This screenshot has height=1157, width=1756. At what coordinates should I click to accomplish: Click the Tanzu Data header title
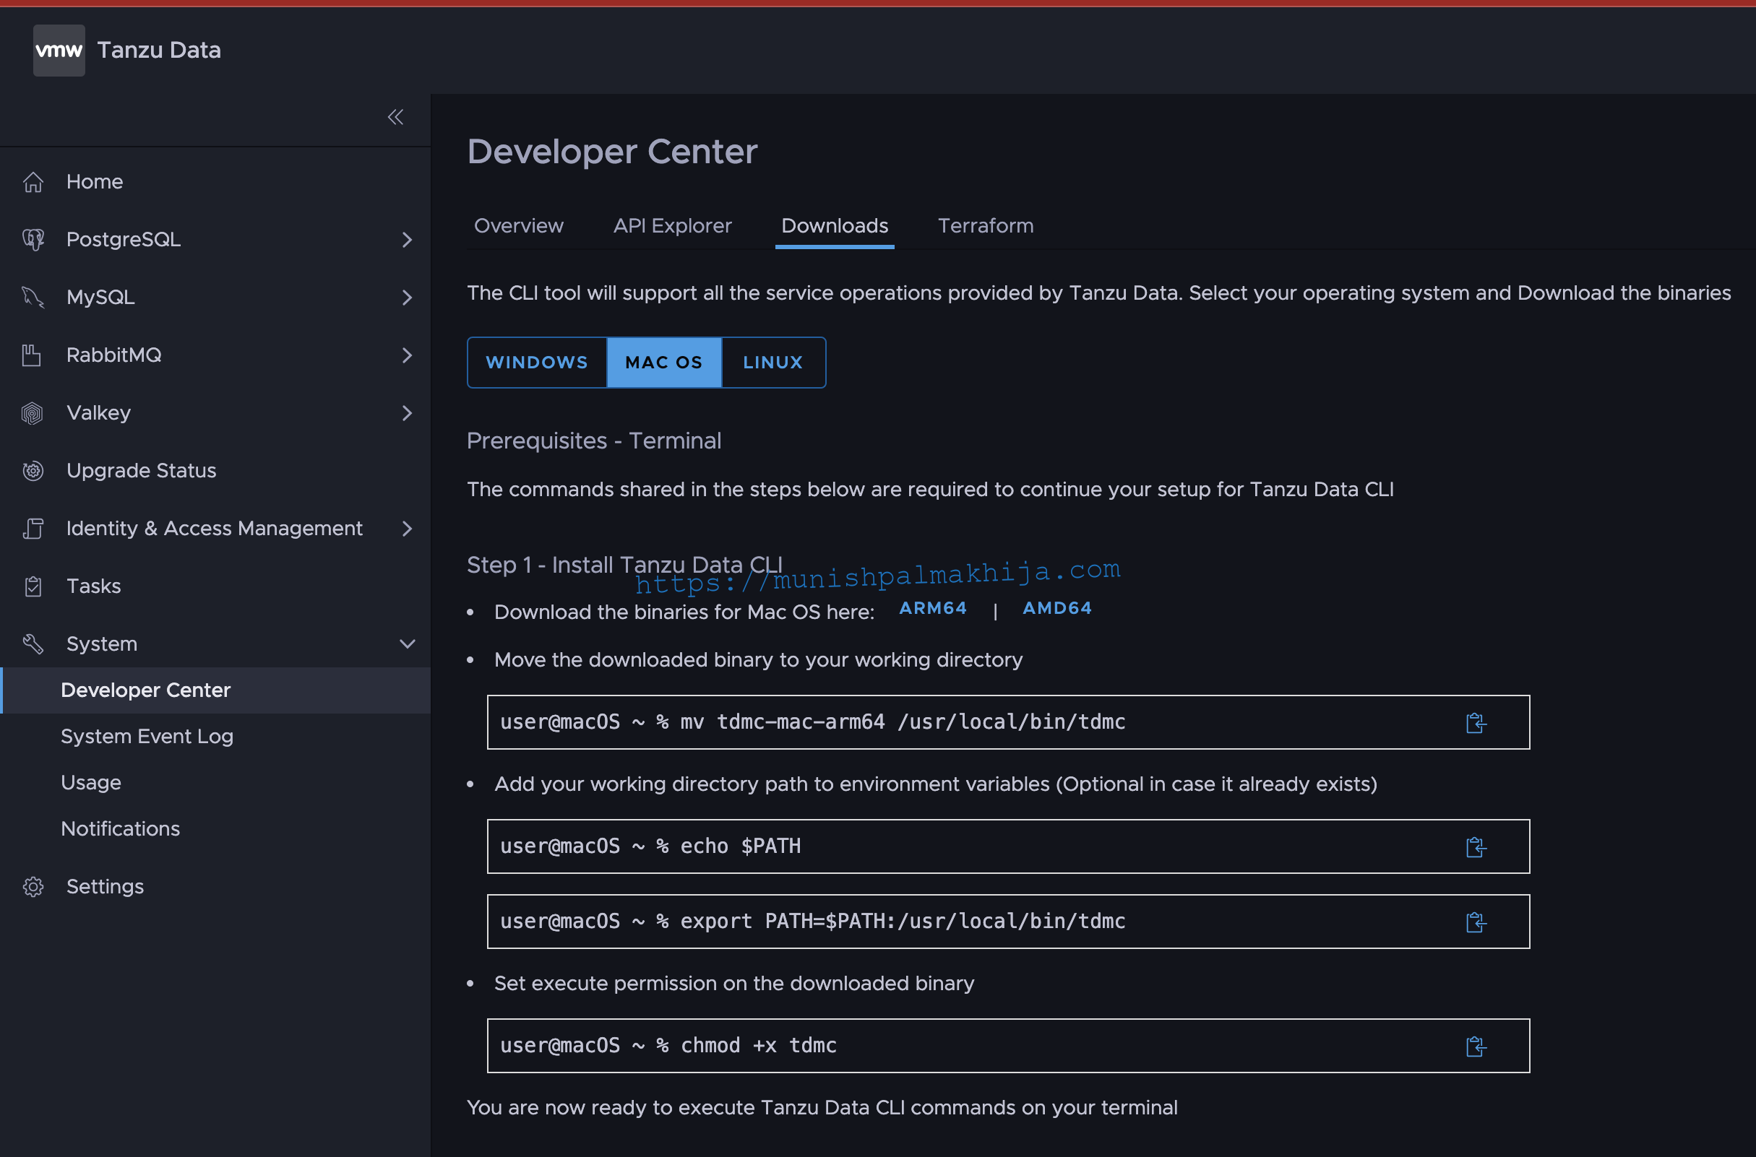[159, 50]
